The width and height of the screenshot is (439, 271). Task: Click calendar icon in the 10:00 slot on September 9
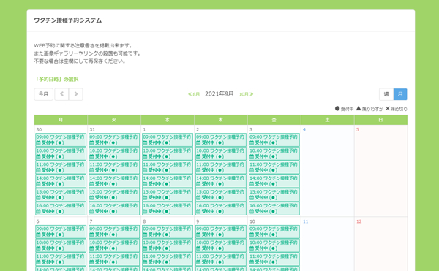point(198,248)
